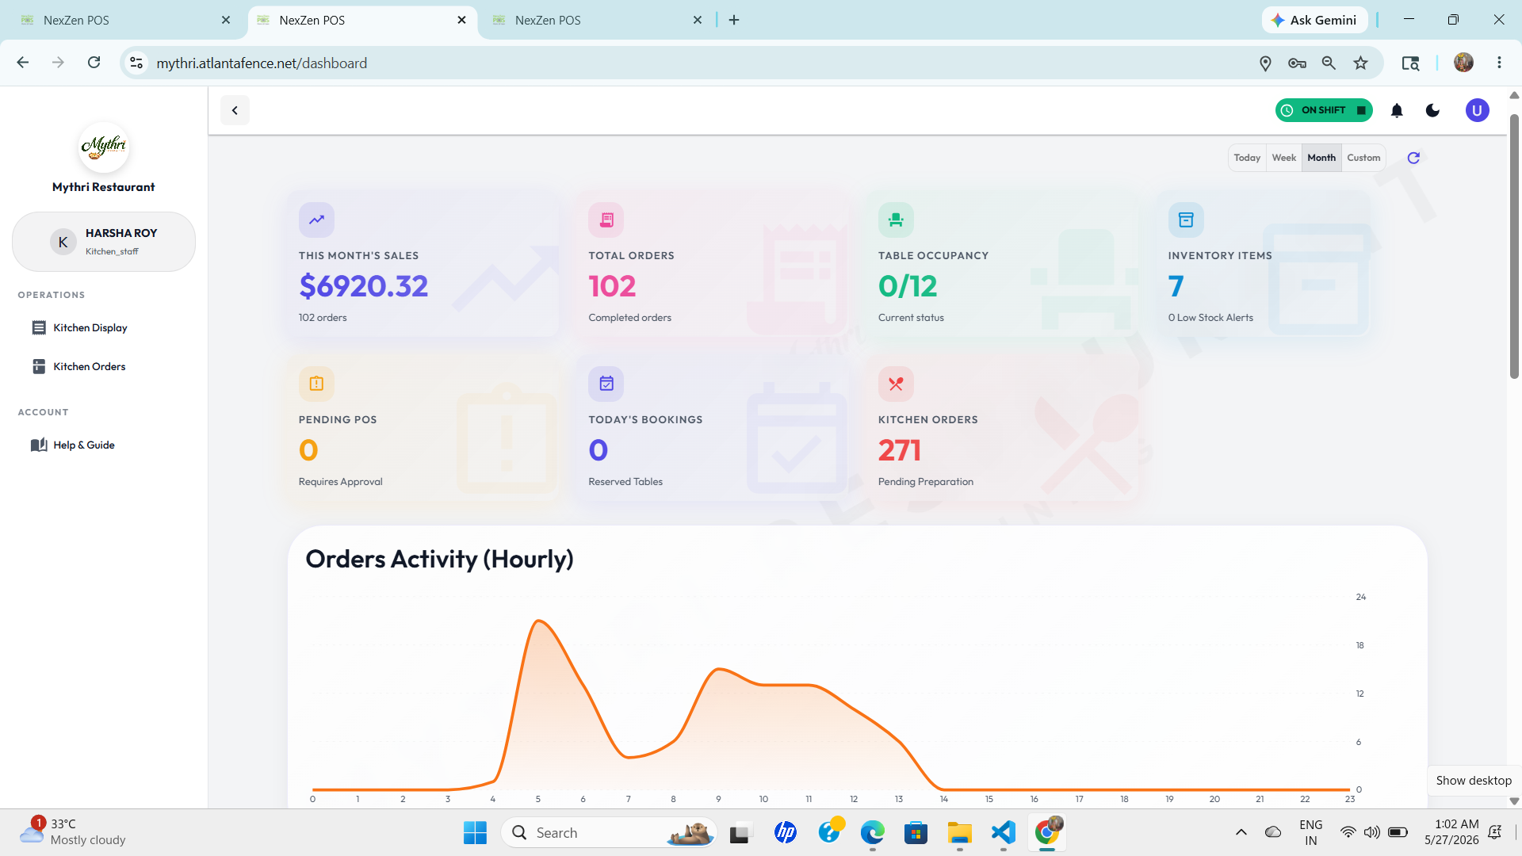Screen dimensions: 1522x856
Task: Open the user avatar U menu
Action: (1477, 110)
